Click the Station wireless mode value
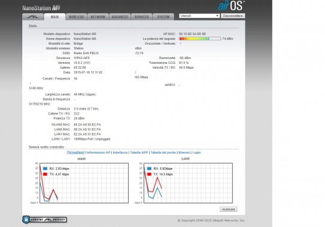Screen dimensions: 325x227 pos(79,48)
